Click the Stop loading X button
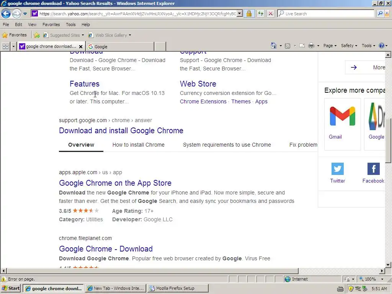This screenshot has width=392, height=294. pyautogui.click(x=271, y=13)
